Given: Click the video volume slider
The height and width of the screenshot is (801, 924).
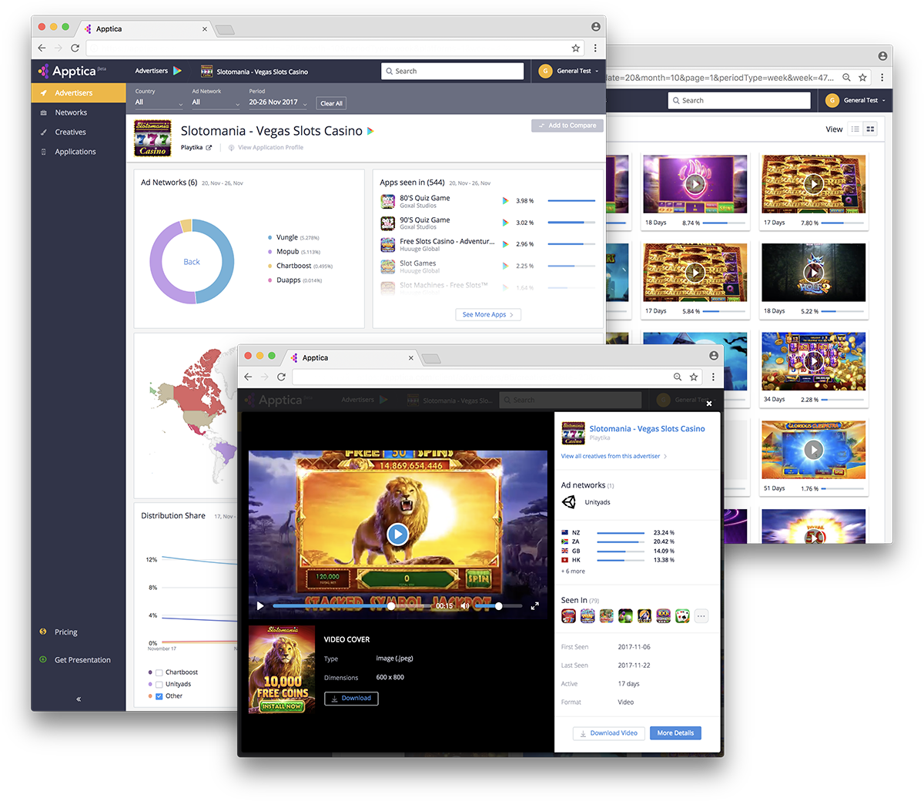Looking at the screenshot, I should (497, 606).
